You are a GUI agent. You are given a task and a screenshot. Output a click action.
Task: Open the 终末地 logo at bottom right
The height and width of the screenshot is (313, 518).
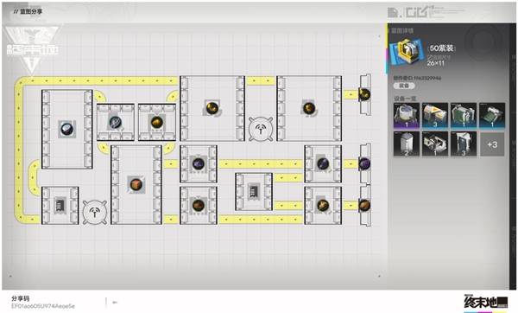tap(485, 302)
